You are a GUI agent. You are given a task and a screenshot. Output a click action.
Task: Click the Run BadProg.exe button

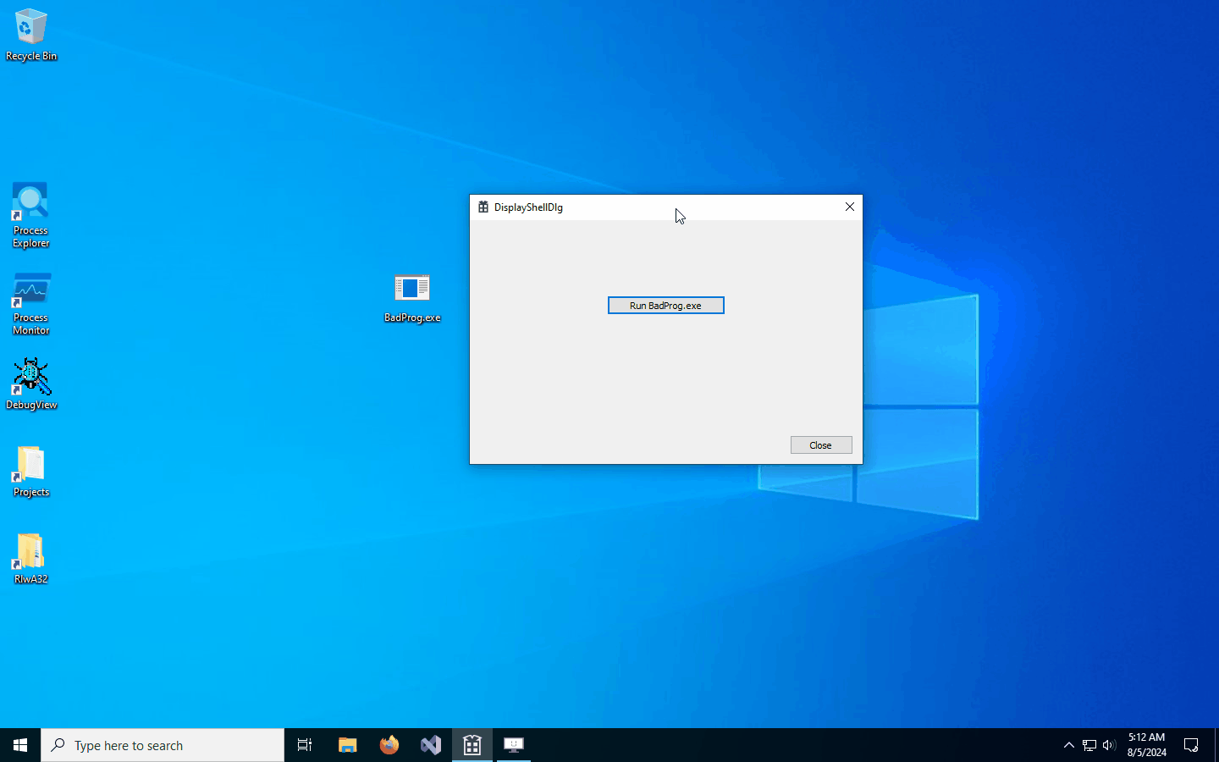pyautogui.click(x=665, y=306)
